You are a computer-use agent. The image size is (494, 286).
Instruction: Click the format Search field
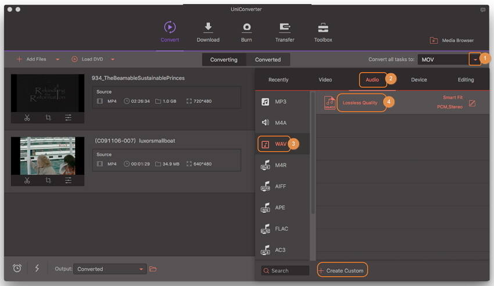285,270
